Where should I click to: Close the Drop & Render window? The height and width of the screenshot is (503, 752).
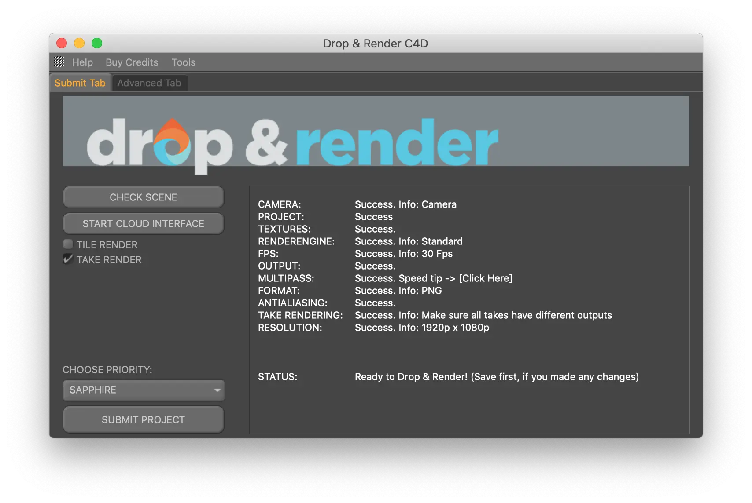pyautogui.click(x=62, y=43)
